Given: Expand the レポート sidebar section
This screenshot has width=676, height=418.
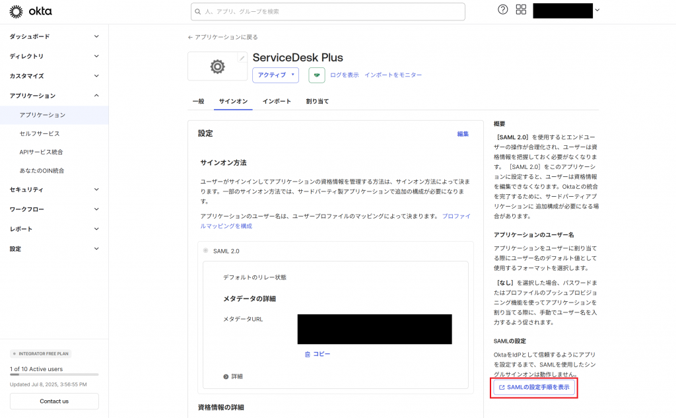Looking at the screenshot, I should 54,229.
